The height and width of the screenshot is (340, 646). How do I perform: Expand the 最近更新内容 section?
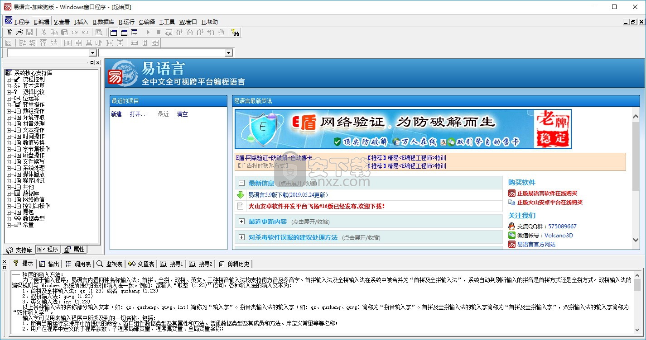pyautogui.click(x=241, y=222)
